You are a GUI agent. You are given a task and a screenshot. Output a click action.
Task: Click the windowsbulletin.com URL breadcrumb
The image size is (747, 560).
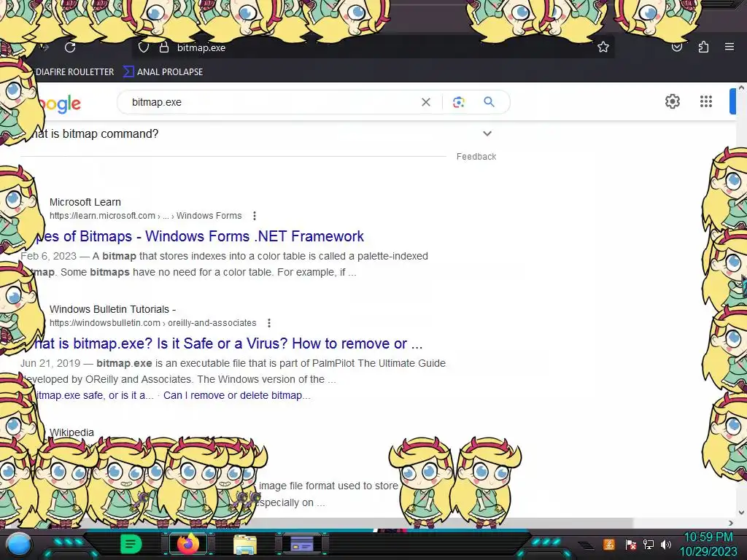click(x=153, y=323)
